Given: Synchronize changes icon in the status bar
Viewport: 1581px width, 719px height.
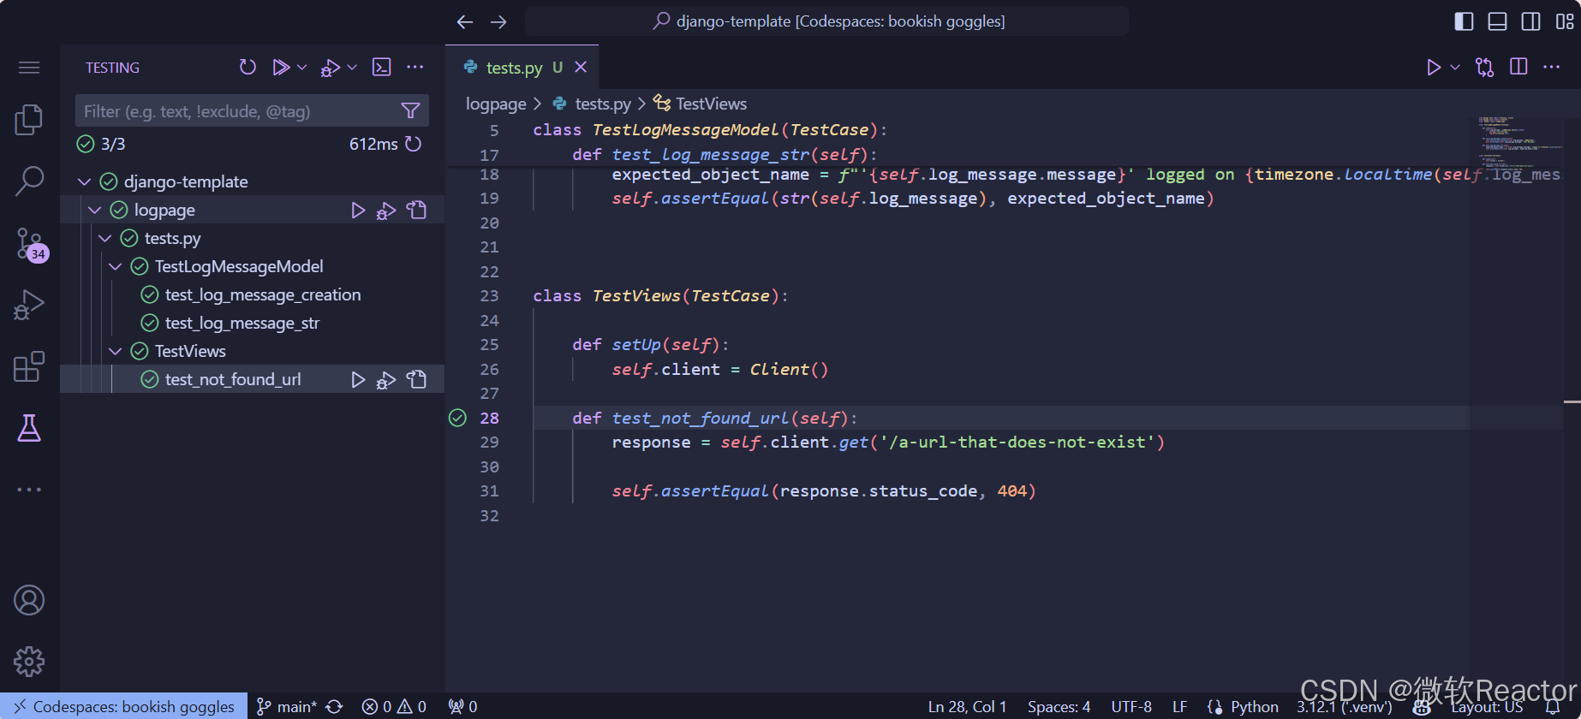Looking at the screenshot, I should click(334, 706).
